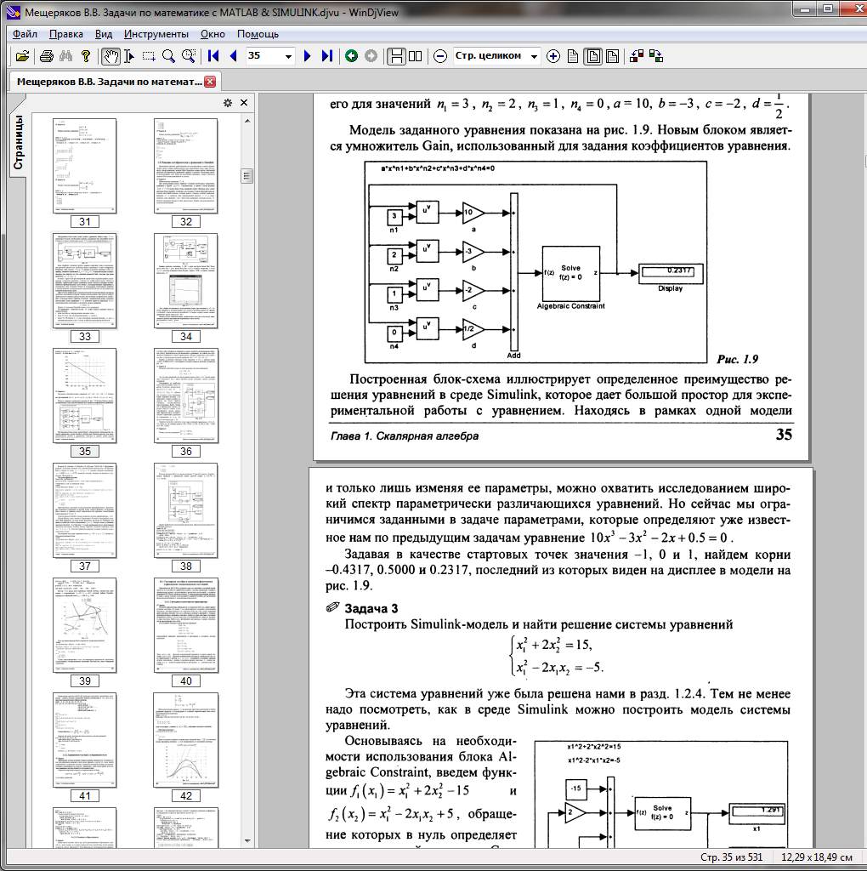Open page 40 thumbnail
This screenshot has height=871, width=867.
pyautogui.click(x=186, y=625)
